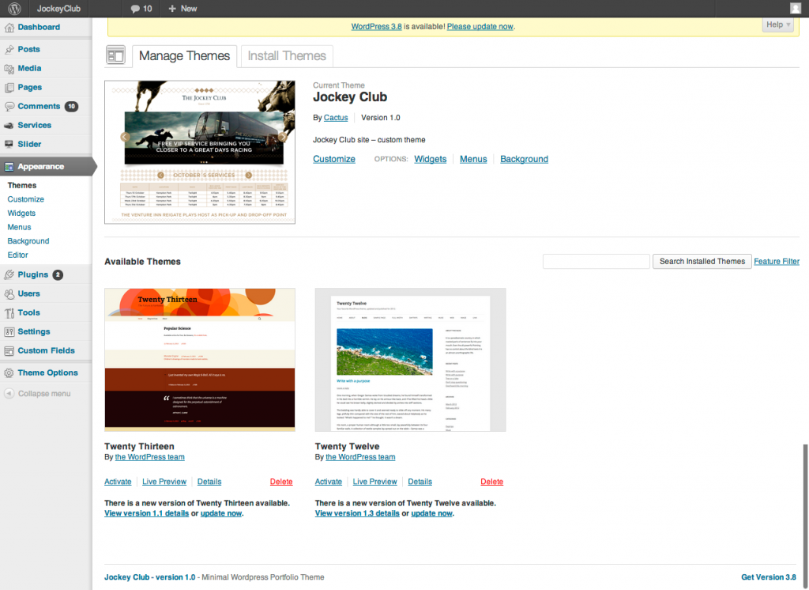Open Menus option for current theme
809x590 pixels.
(473, 159)
